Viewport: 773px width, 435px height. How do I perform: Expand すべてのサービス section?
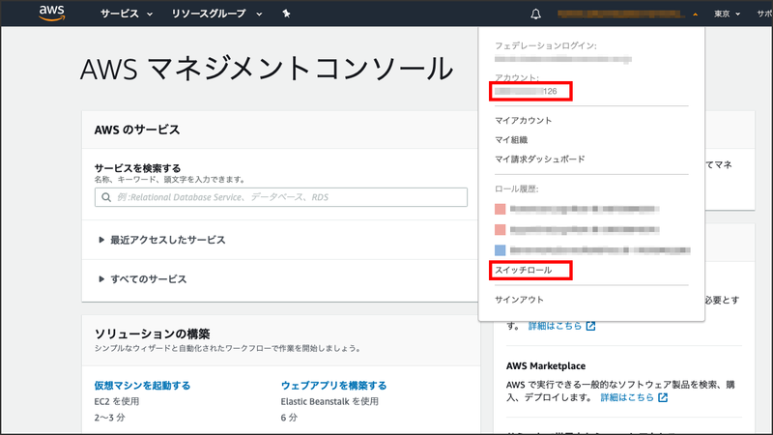click(x=142, y=279)
